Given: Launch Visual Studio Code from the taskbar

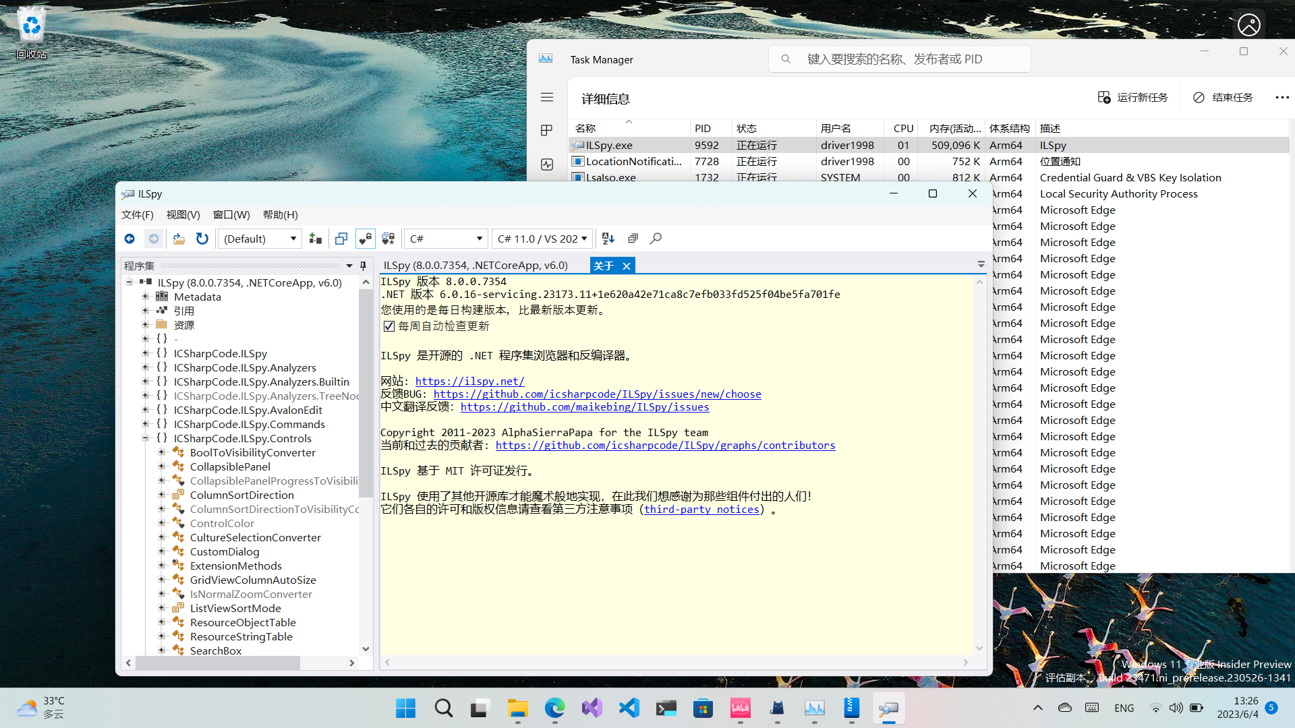Looking at the screenshot, I should tap(629, 708).
